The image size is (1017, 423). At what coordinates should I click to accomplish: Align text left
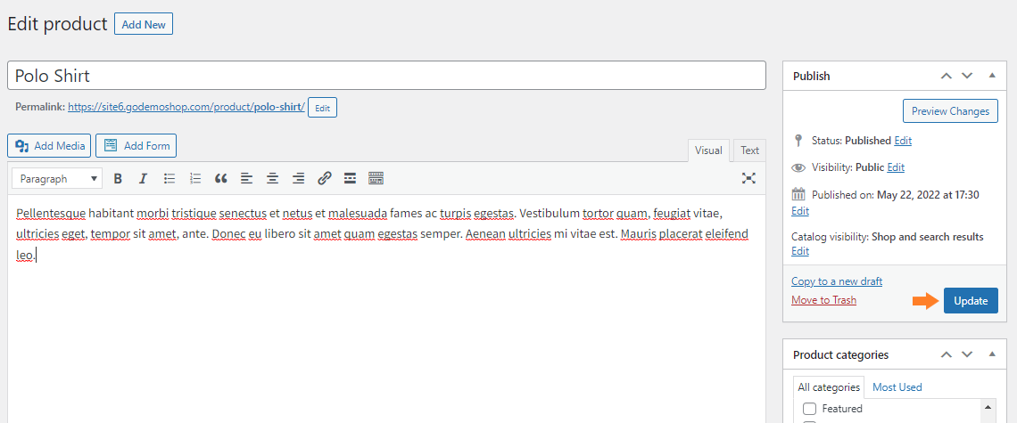click(x=246, y=179)
